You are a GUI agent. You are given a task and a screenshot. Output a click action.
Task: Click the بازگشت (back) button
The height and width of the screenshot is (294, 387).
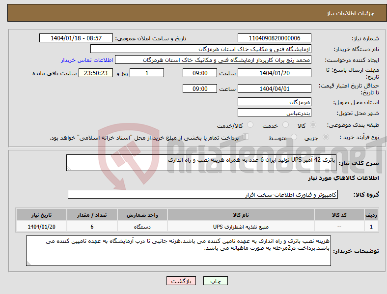click(x=181, y=281)
